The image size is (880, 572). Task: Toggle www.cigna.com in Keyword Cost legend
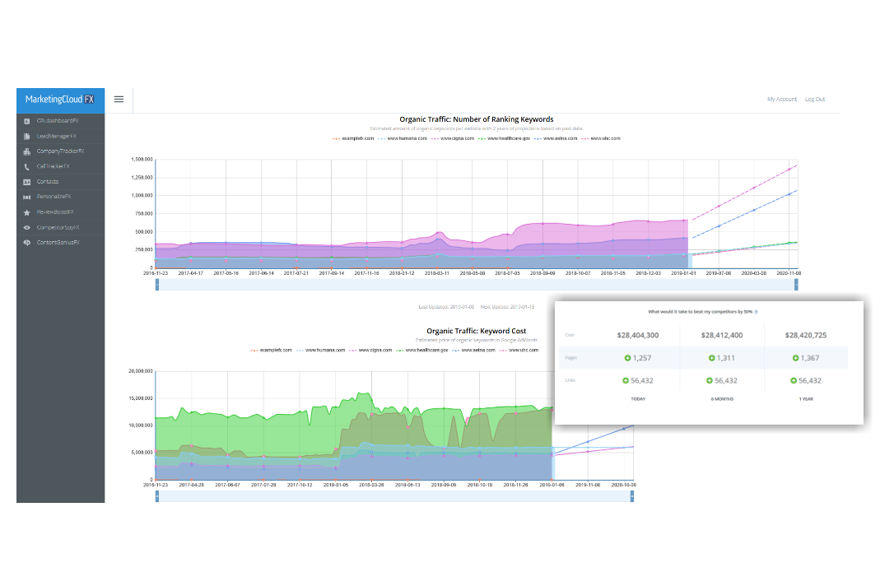(x=371, y=351)
